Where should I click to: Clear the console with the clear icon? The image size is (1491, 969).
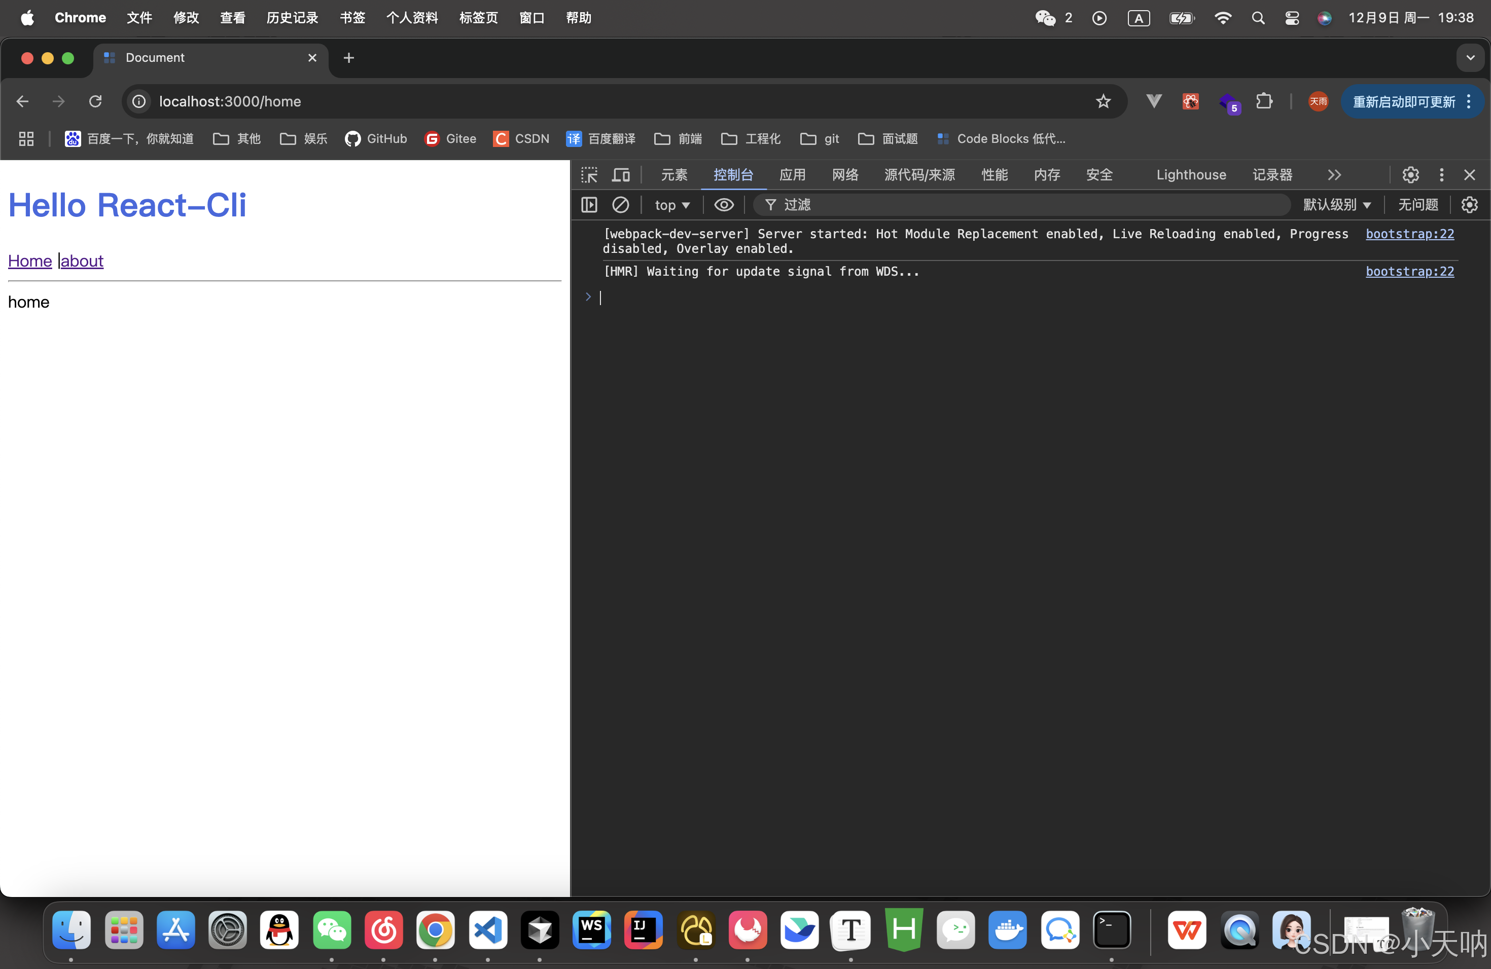coord(620,205)
